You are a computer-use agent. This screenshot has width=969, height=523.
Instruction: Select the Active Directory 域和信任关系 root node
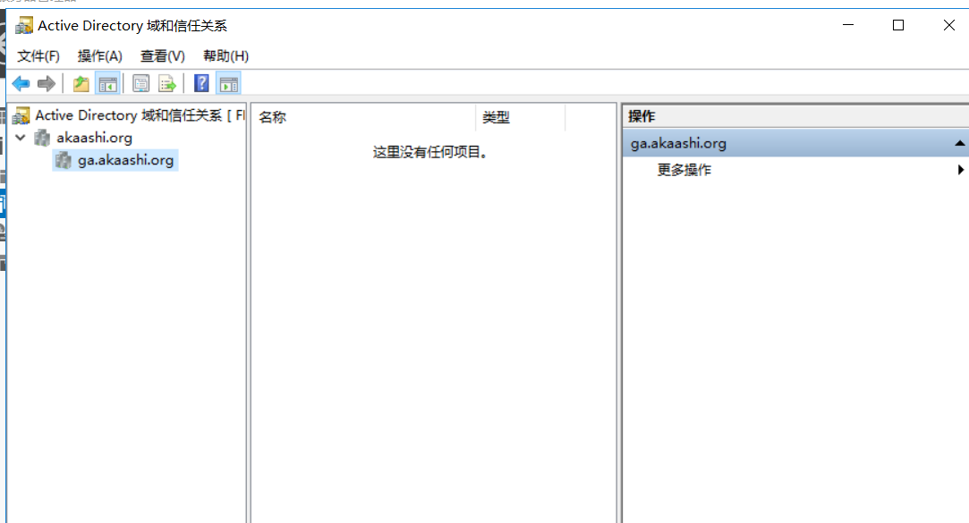click(140, 115)
